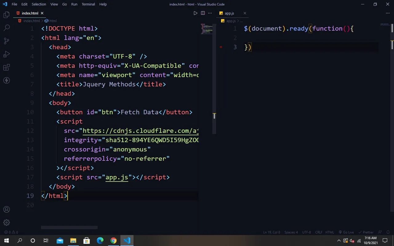Click app.js in the right breadcrumb

(x=231, y=21)
